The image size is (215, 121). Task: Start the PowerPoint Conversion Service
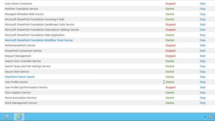[x=203, y=51]
